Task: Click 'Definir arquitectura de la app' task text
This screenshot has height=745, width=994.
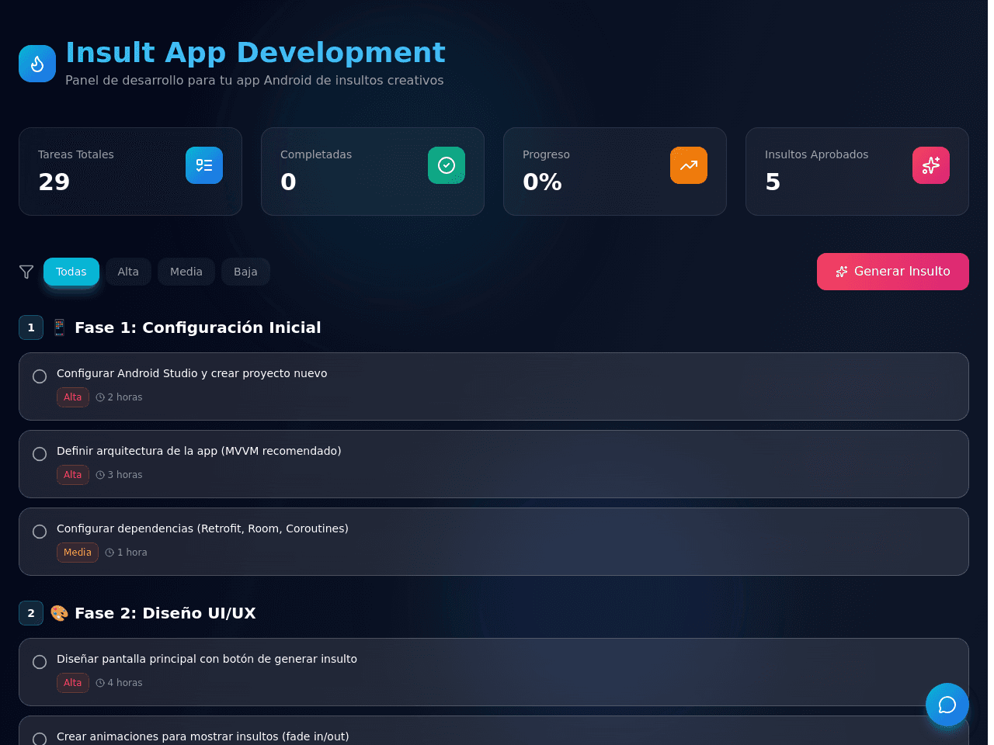Action: (x=199, y=451)
